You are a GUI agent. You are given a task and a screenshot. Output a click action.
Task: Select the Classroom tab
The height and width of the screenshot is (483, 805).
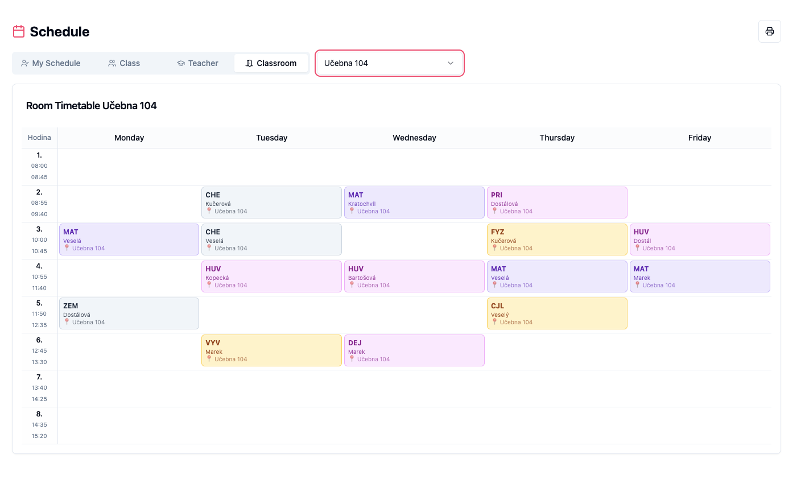(x=271, y=63)
